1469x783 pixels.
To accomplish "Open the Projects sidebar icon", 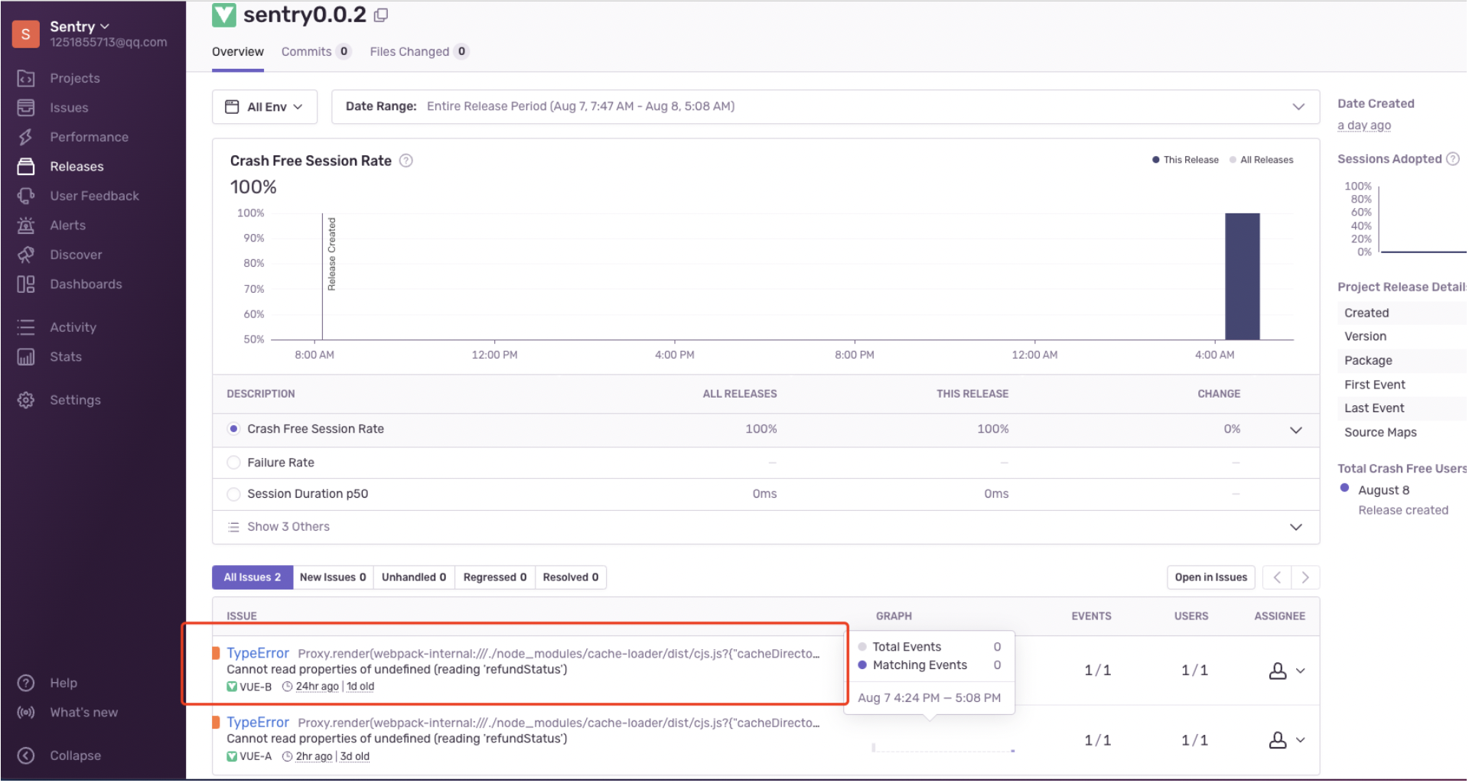I will [x=26, y=78].
